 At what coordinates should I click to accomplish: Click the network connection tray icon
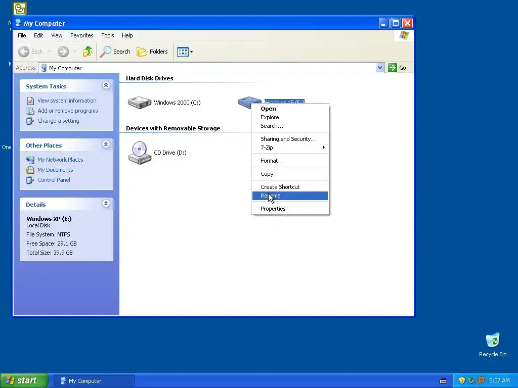pos(471,381)
